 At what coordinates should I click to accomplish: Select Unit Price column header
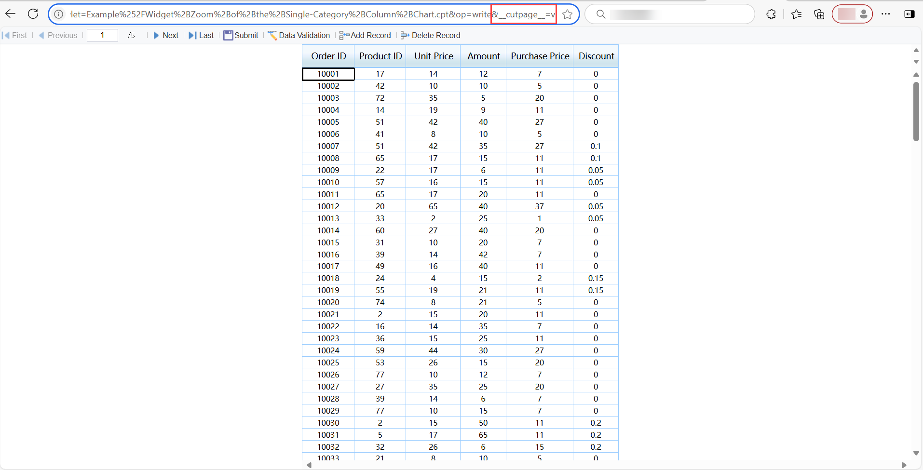(x=434, y=56)
